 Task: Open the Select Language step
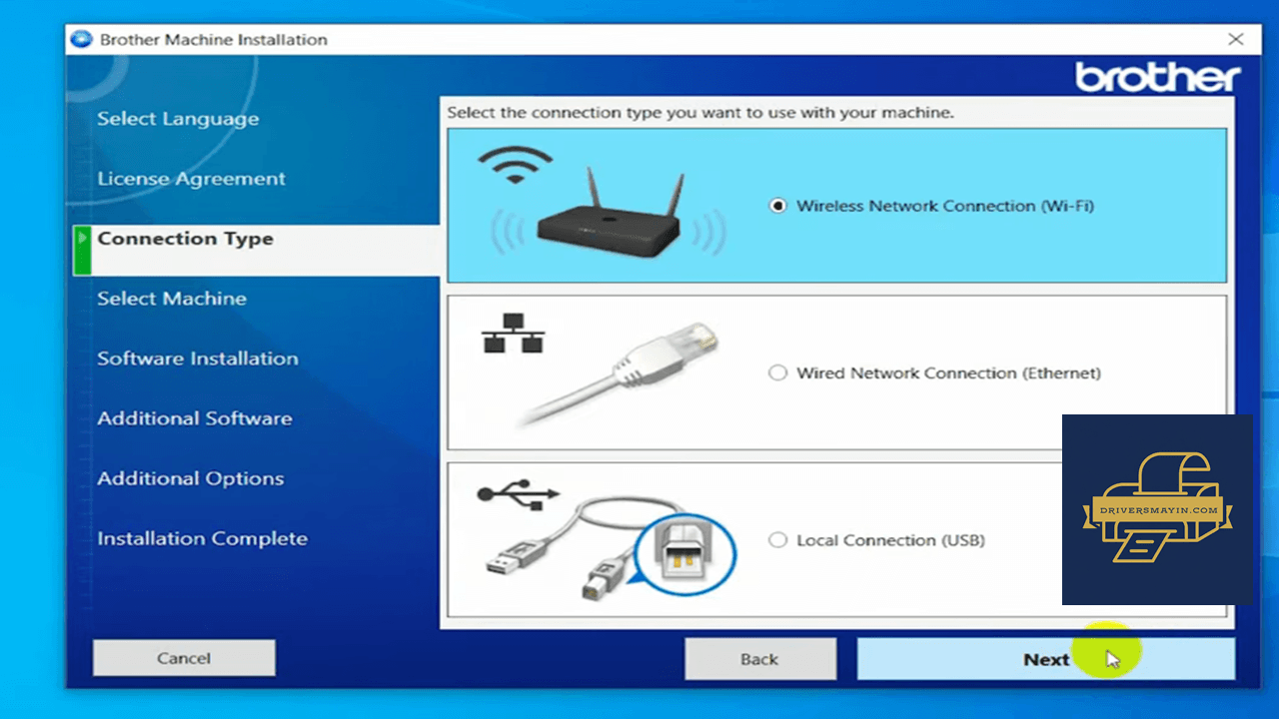[x=178, y=119]
